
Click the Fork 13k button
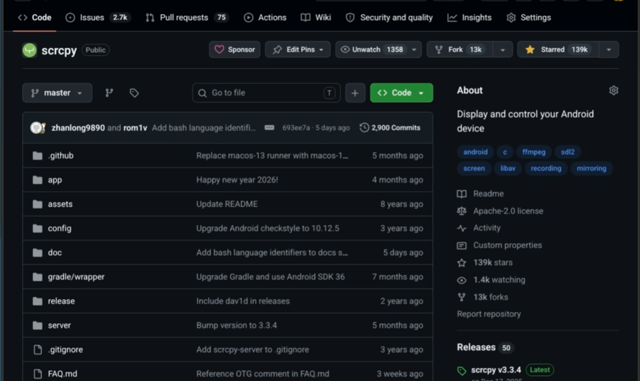coord(460,50)
